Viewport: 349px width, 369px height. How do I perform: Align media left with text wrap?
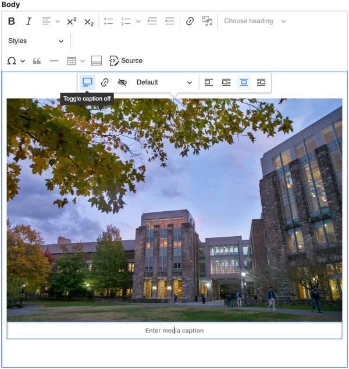(226, 82)
